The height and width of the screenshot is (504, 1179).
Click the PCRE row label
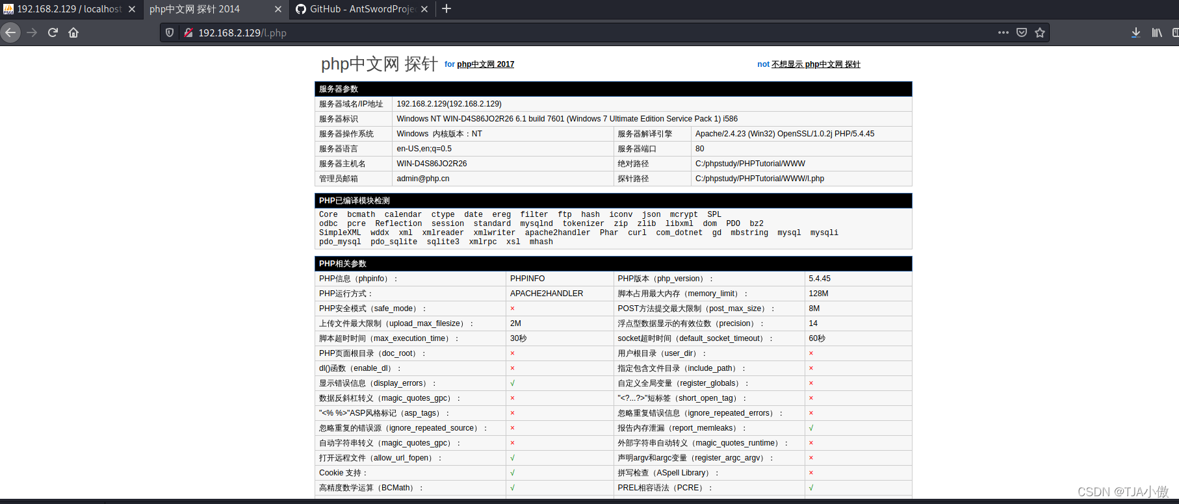[665, 488]
